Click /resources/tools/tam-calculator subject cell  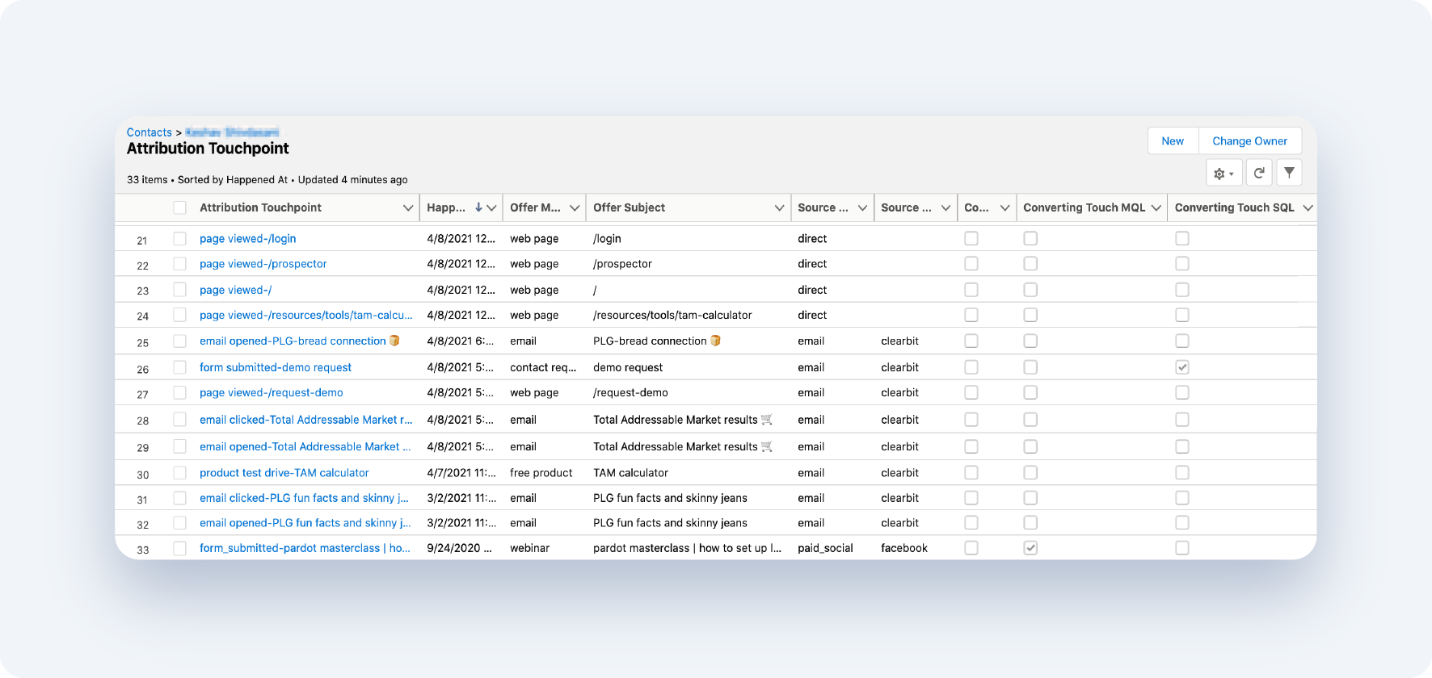click(672, 316)
